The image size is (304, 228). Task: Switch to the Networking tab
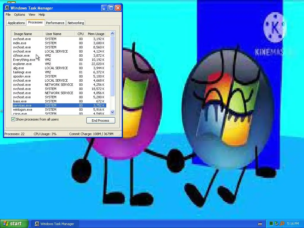coord(76,23)
